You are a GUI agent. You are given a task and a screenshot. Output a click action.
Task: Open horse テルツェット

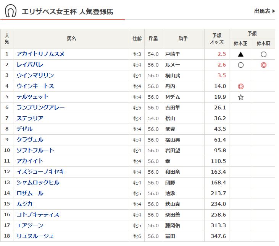[32, 97]
